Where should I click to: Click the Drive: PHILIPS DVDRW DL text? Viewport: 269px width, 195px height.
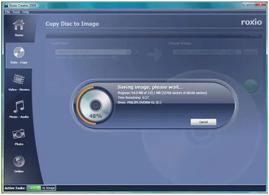click(x=139, y=103)
